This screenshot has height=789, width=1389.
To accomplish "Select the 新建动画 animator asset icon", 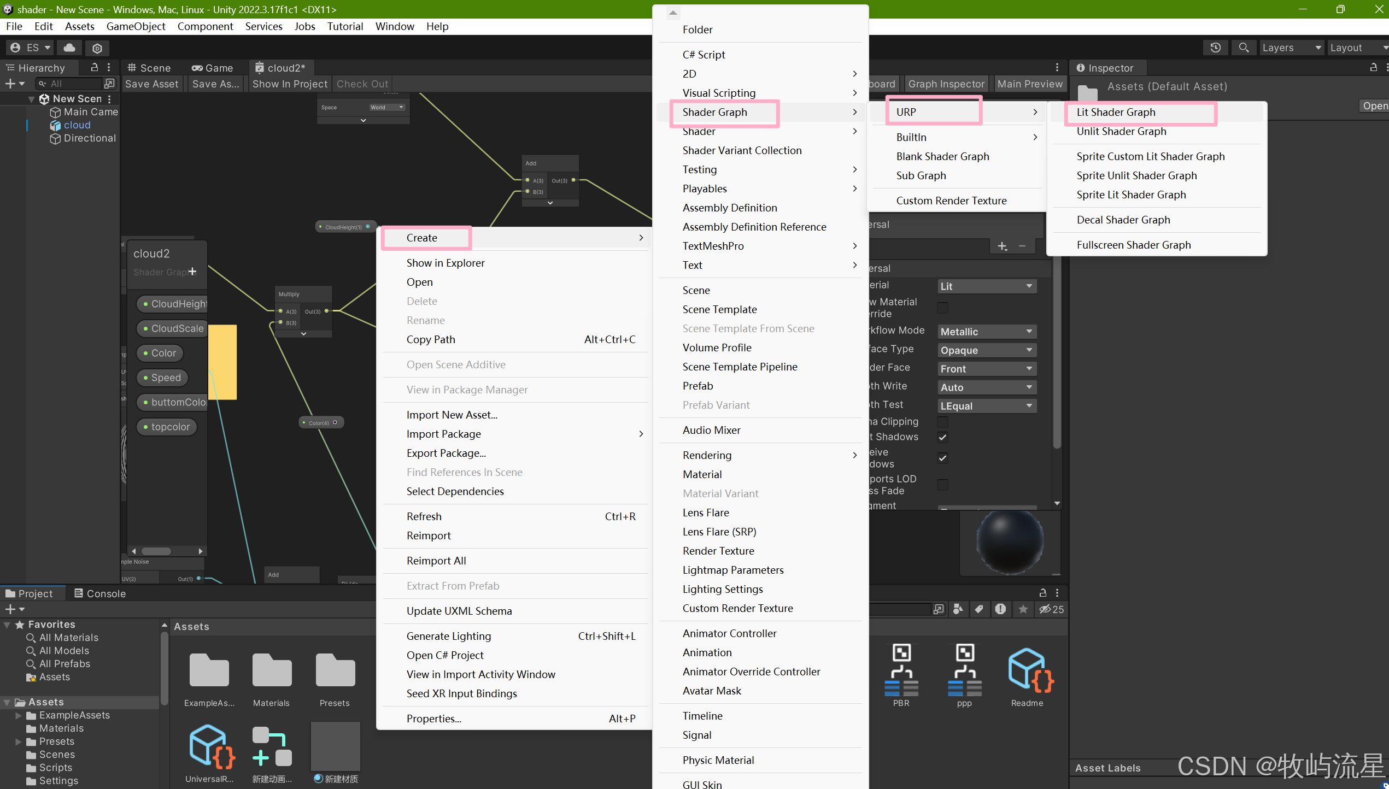I will 272,747.
